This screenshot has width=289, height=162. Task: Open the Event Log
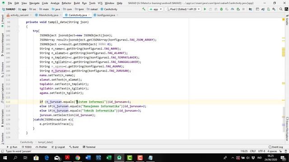click(276, 147)
